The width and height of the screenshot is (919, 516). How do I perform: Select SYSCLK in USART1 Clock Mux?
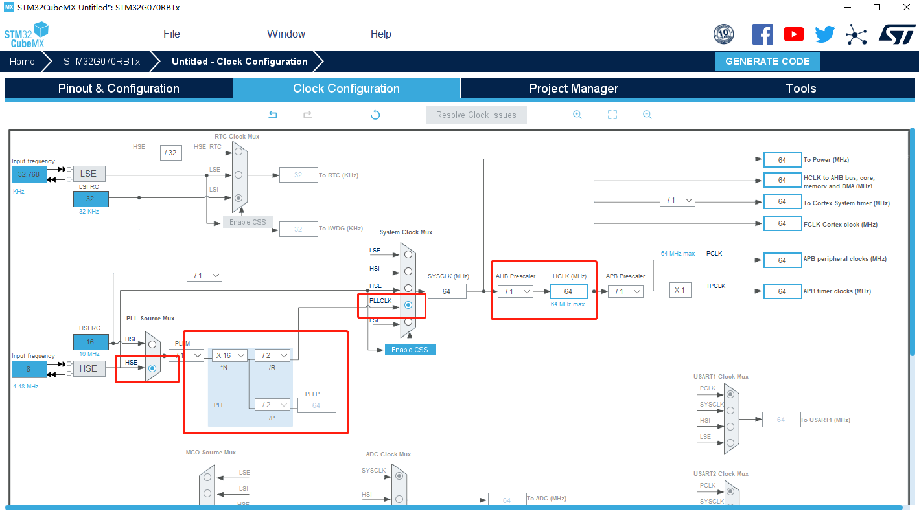click(x=730, y=410)
